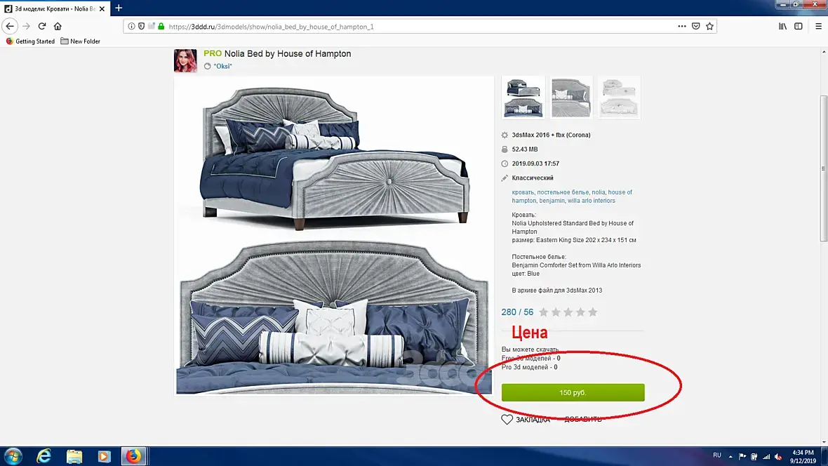Buy the model with the 150 руб. button
The height and width of the screenshot is (466, 828).
click(573, 392)
